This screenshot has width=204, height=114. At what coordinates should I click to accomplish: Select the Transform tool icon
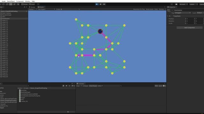pos(14,4)
